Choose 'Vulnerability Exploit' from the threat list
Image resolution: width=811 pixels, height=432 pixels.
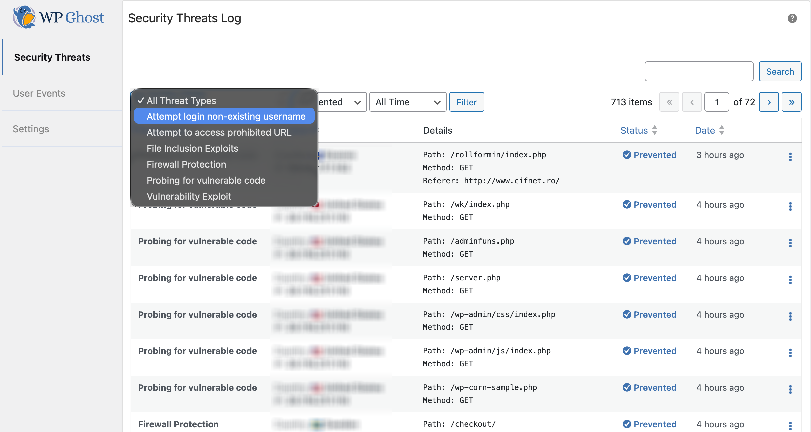pyautogui.click(x=189, y=196)
